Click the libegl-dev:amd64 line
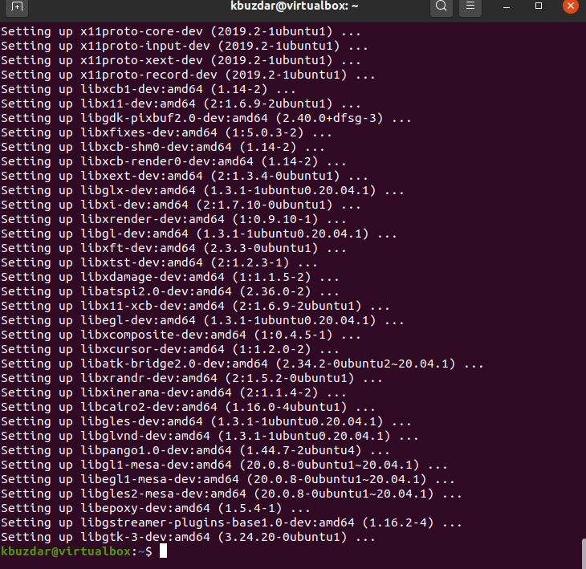The width and height of the screenshot is (586, 569). [202, 320]
